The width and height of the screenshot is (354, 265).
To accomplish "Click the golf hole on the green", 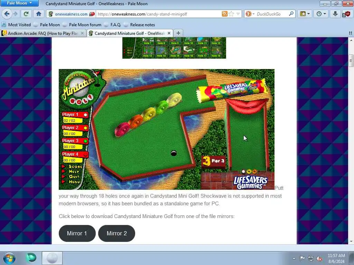I will pyautogui.click(x=174, y=153).
